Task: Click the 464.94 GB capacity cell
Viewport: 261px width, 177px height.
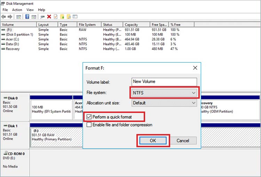Action: click(x=132, y=39)
